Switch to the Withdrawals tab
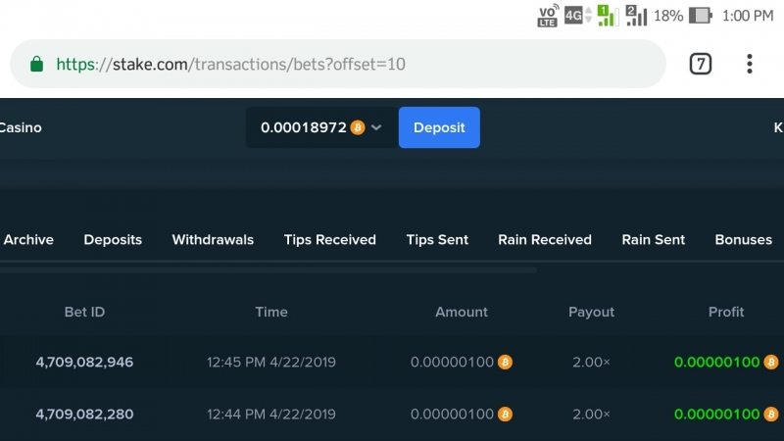Viewport: 784px width, 441px height. [x=213, y=239]
